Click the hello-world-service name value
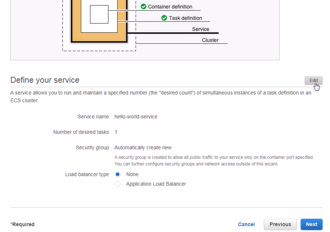Image resolution: width=330 pixels, height=232 pixels. click(x=136, y=117)
